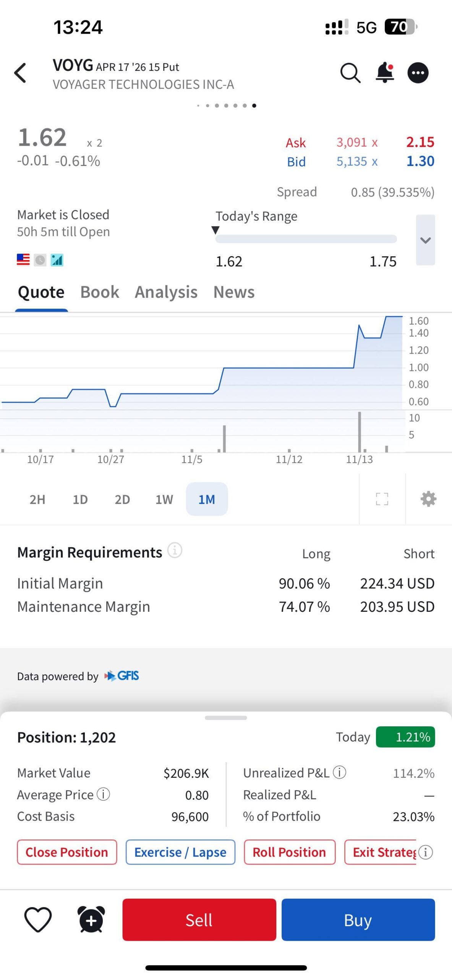Add to favorites with heart icon
This screenshot has width=452, height=979.
[38, 919]
